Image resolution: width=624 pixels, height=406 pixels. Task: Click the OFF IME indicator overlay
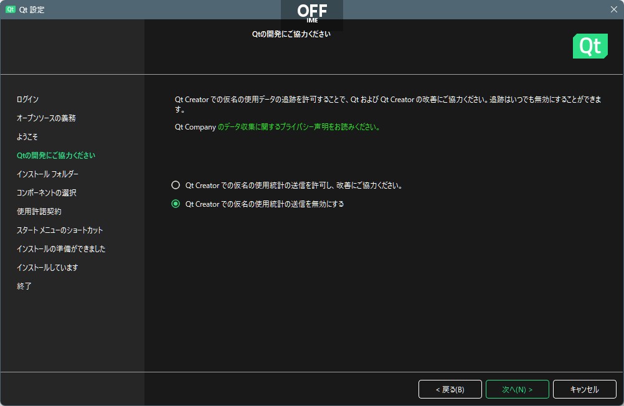coord(312,14)
